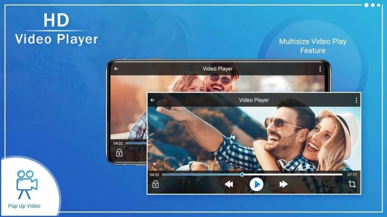This screenshot has width=387, height=217.
Task: Click the "HD Video Player" heading
Action: click(56, 30)
